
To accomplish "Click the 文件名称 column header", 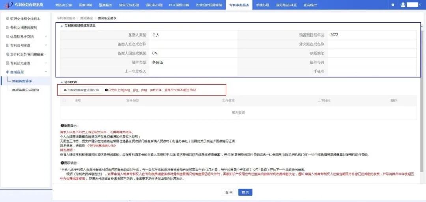I will 228,100.
